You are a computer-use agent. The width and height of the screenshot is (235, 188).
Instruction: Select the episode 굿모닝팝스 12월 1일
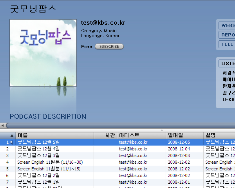[39, 182]
